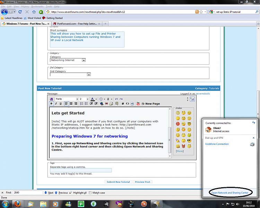Click the RSS feed icon in address bar

pos(197,12)
